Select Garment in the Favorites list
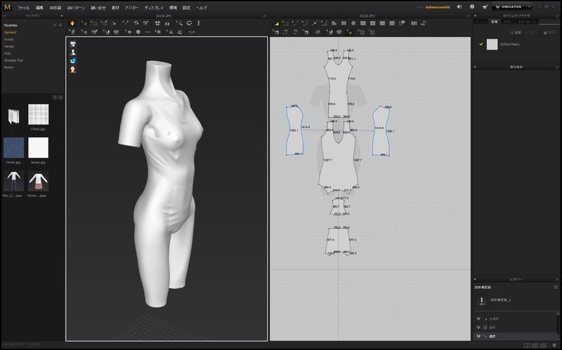Screen dimensions: 562x350 click(x=11, y=32)
